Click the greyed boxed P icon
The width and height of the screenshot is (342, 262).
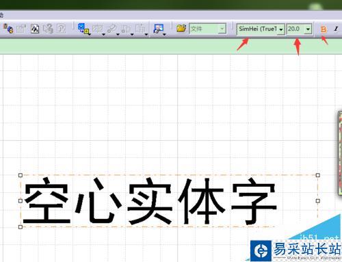click(x=62, y=29)
